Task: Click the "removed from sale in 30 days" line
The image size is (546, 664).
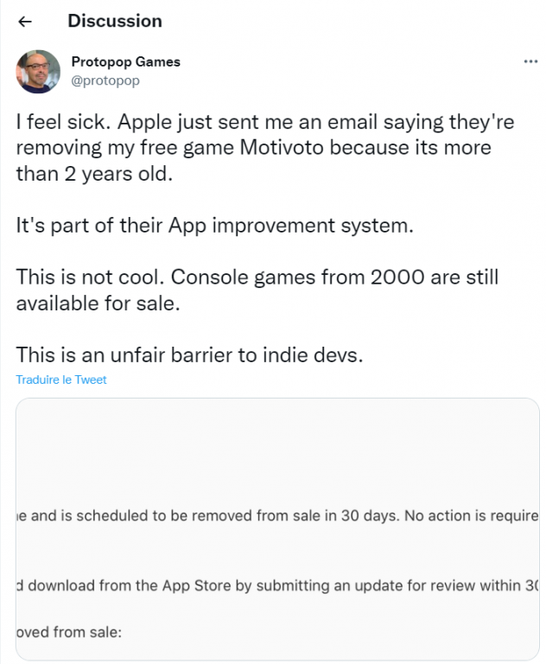Action: pyautogui.click(x=276, y=517)
